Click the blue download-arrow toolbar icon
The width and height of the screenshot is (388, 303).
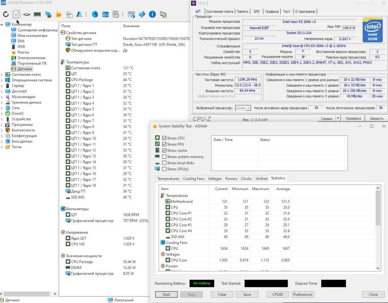click(142, 15)
